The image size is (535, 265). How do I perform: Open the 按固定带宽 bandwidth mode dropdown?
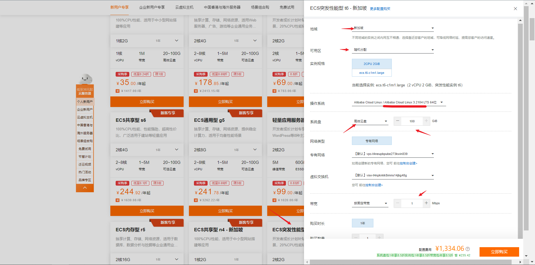pyautogui.click(x=370, y=203)
